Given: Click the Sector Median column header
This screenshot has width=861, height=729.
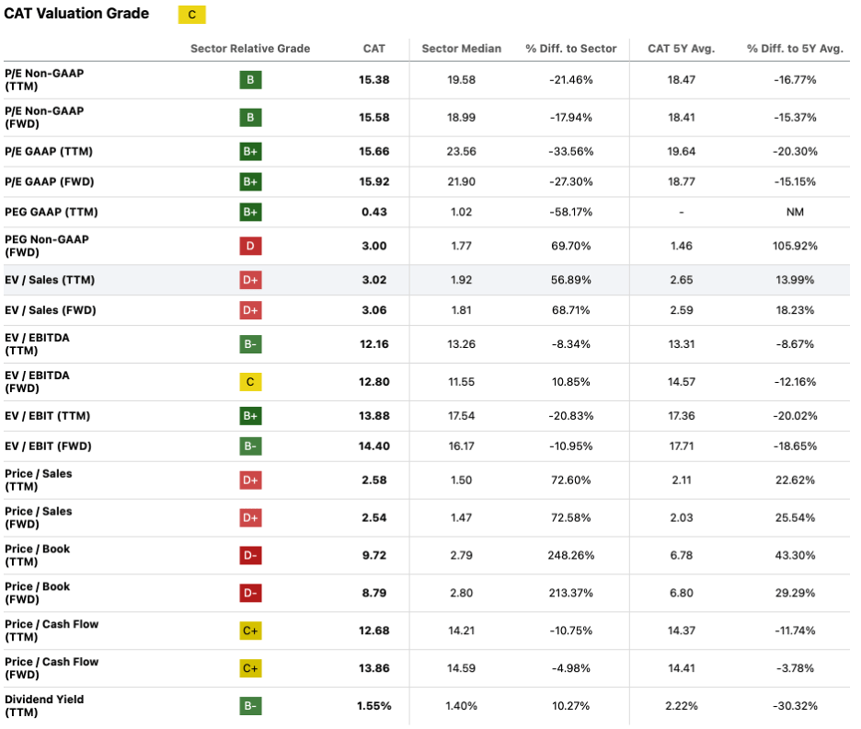Looking at the screenshot, I should click(x=462, y=48).
